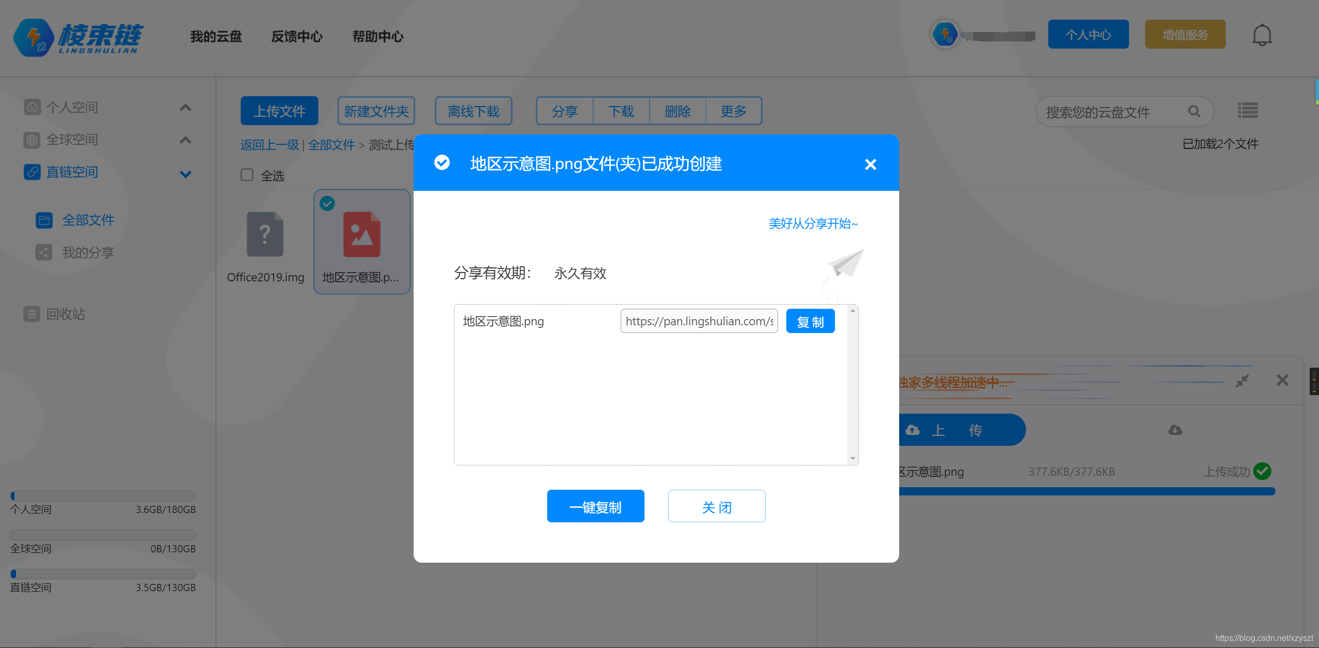The image size is (1319, 648).
Task: Click the recycle bin icon in sidebar
Action: [x=32, y=314]
